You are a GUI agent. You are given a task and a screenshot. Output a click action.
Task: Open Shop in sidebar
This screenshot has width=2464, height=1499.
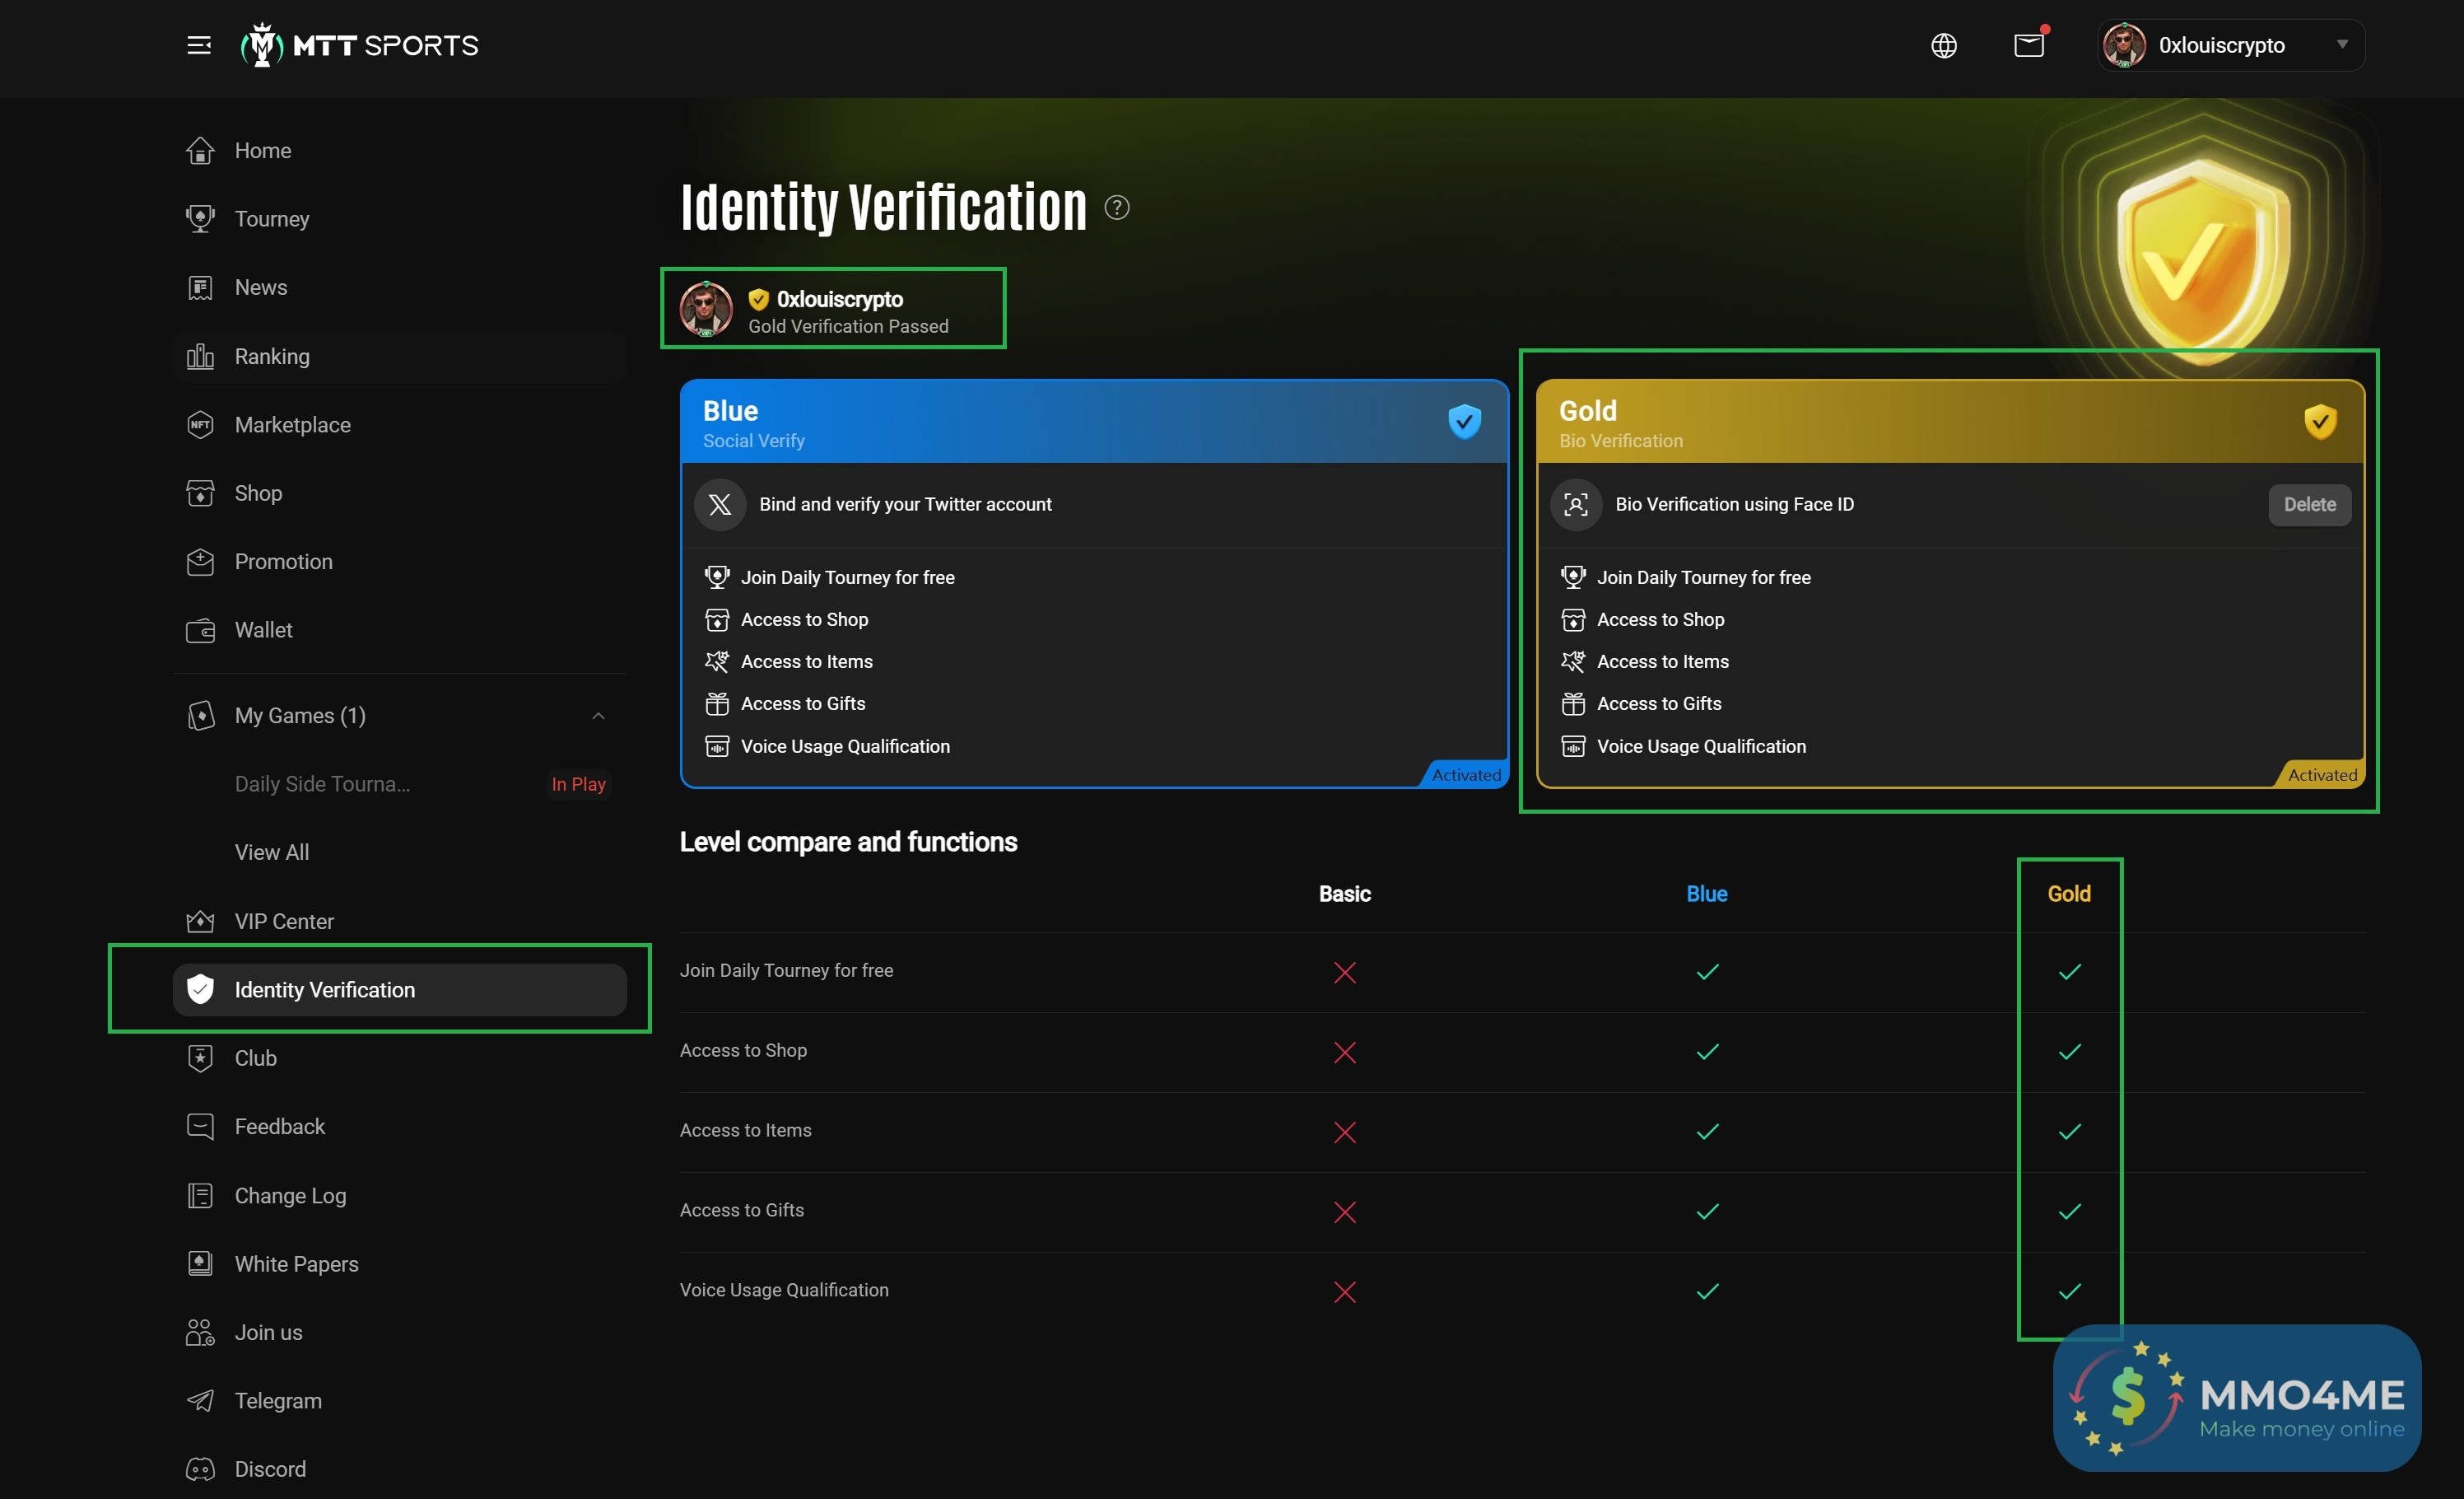tap(400, 493)
